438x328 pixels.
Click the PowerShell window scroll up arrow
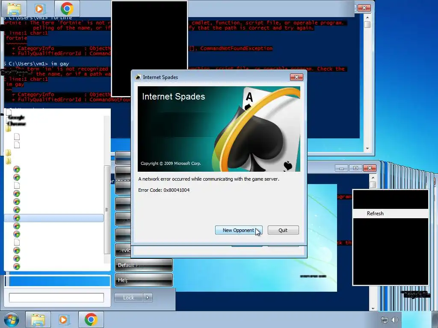(x=367, y=17)
